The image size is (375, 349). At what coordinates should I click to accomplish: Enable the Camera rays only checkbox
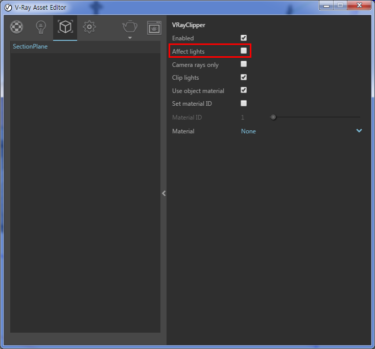(x=244, y=64)
